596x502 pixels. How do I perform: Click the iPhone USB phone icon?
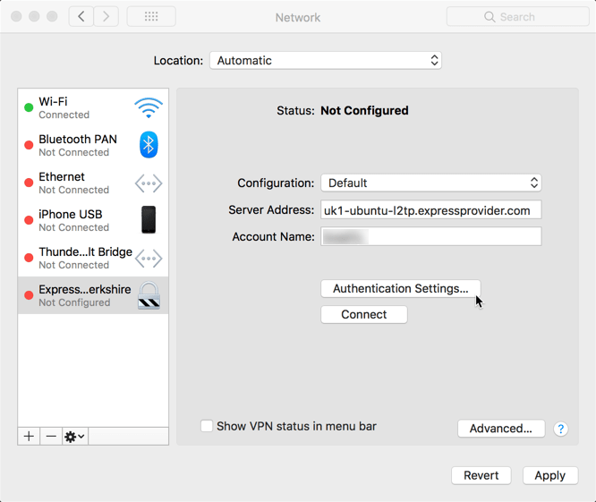pyautogui.click(x=149, y=220)
